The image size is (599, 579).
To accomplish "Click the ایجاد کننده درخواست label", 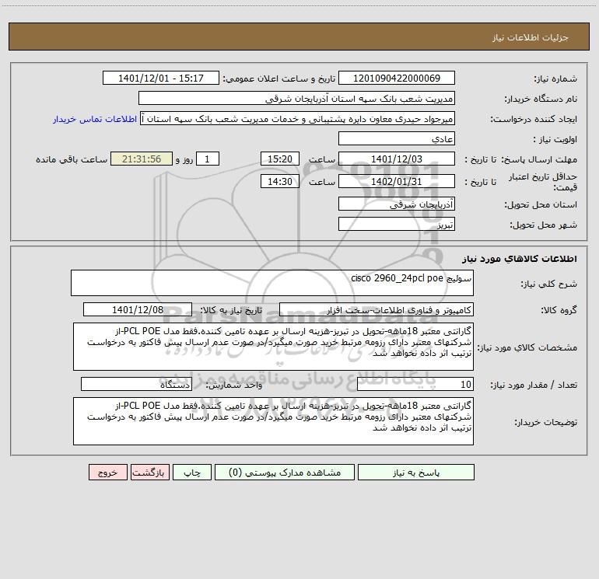I will [x=534, y=119].
